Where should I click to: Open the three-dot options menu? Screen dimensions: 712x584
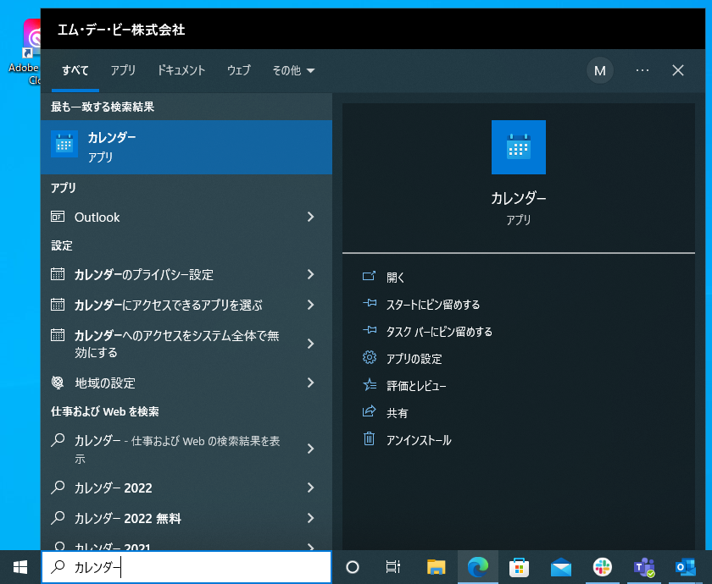[642, 70]
